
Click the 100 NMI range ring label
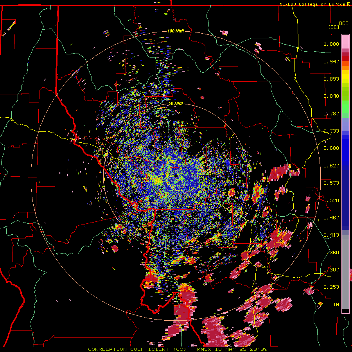pyautogui.click(x=176, y=31)
